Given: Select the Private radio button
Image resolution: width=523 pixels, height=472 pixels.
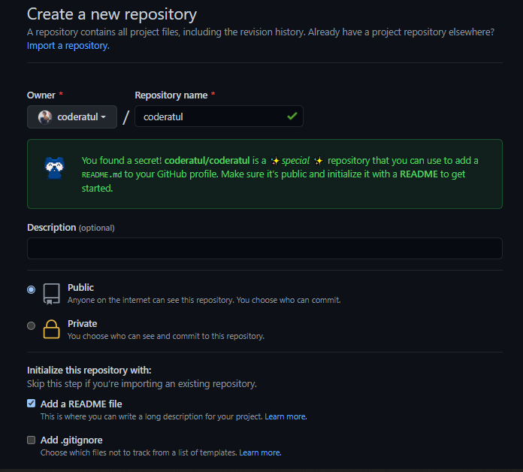Looking at the screenshot, I should [31, 325].
